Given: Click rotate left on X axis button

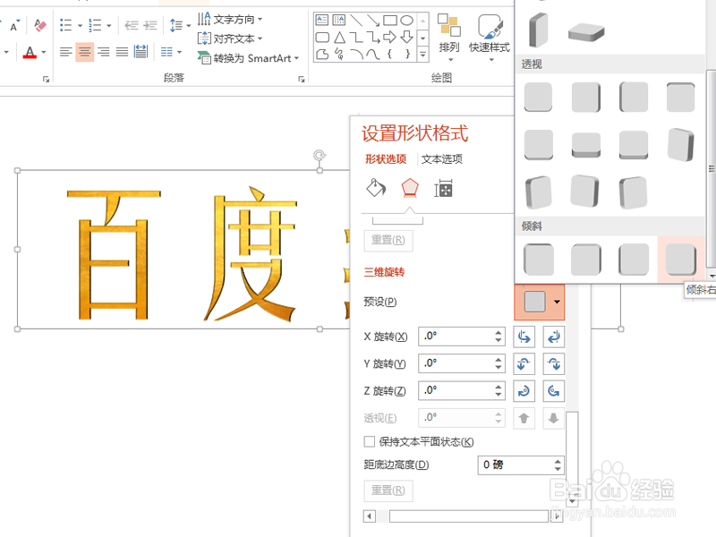Looking at the screenshot, I should (x=524, y=337).
